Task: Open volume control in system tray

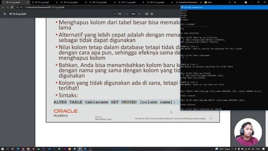Action: click(249, 149)
